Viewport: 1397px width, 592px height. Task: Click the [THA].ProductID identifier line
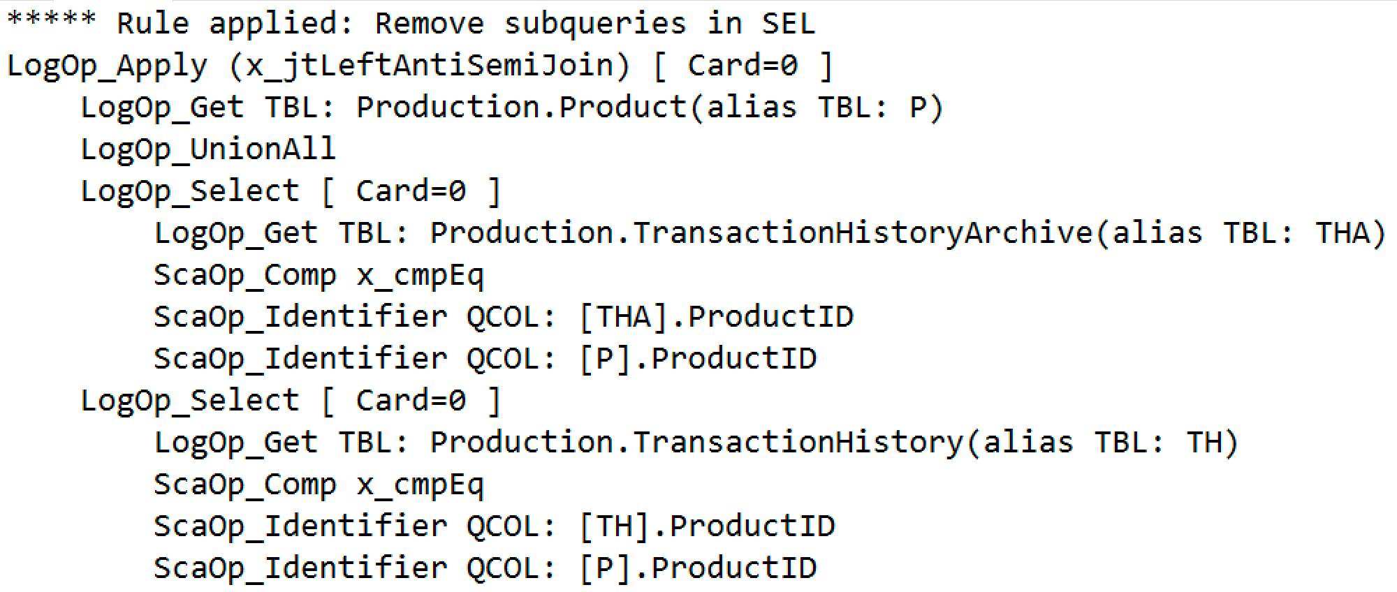point(504,317)
